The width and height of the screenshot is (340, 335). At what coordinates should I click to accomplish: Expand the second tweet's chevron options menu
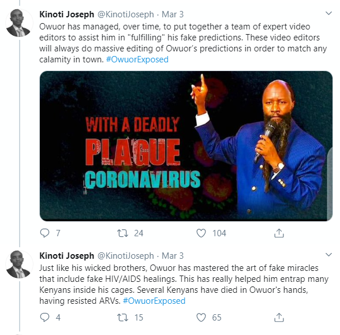pyautogui.click(x=328, y=255)
